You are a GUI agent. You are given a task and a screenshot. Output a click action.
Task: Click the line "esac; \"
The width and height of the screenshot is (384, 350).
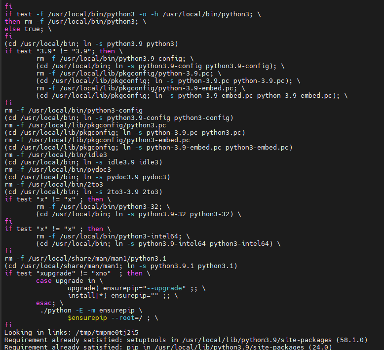[50, 303]
